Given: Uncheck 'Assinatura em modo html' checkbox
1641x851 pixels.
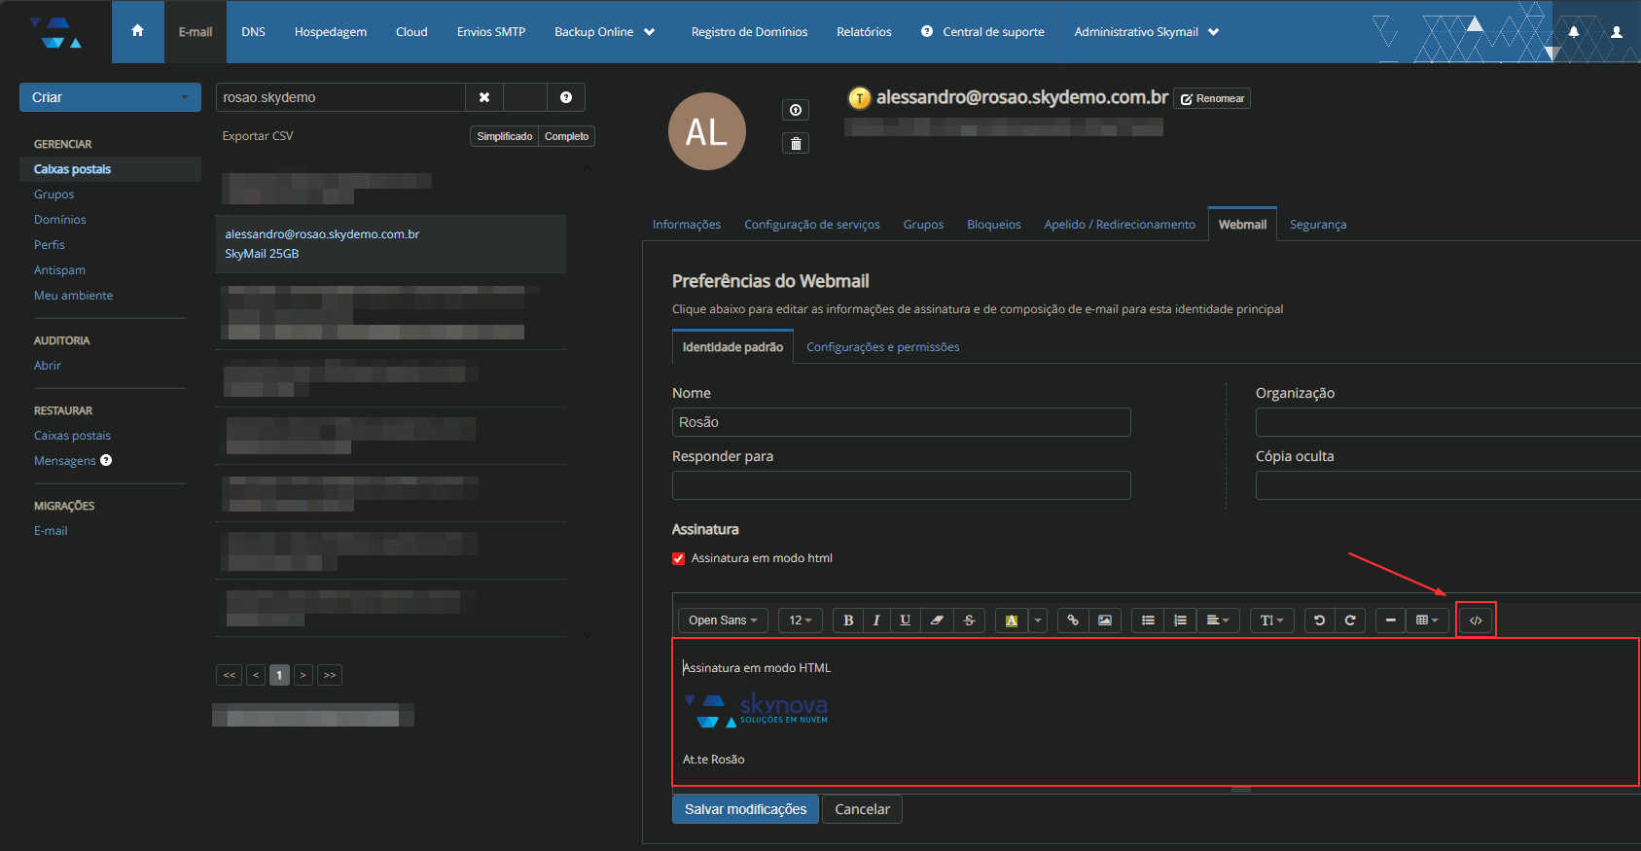Looking at the screenshot, I should point(678,558).
